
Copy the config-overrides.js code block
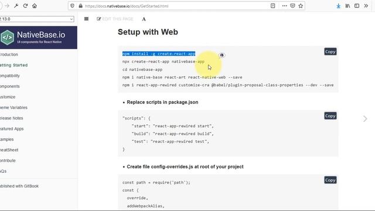pyautogui.click(x=330, y=180)
